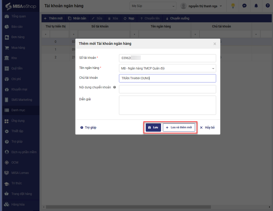Screen dimensions: 273x211
Task: Open Quỹ tiền cash fund section
Action: 21,68
